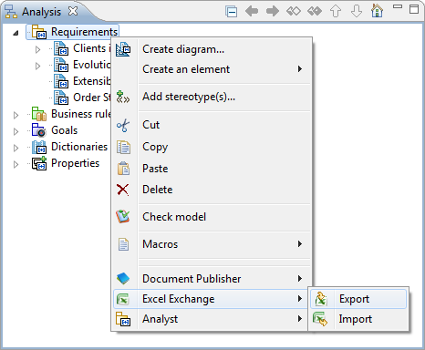425x350 pixels.
Task: Click the Copy pages icon
Action: (123, 148)
